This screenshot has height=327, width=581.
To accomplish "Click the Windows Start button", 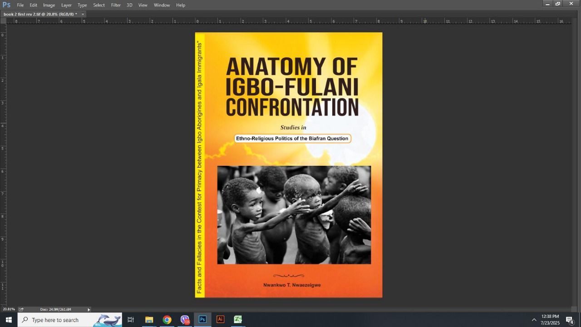I will click(8, 320).
